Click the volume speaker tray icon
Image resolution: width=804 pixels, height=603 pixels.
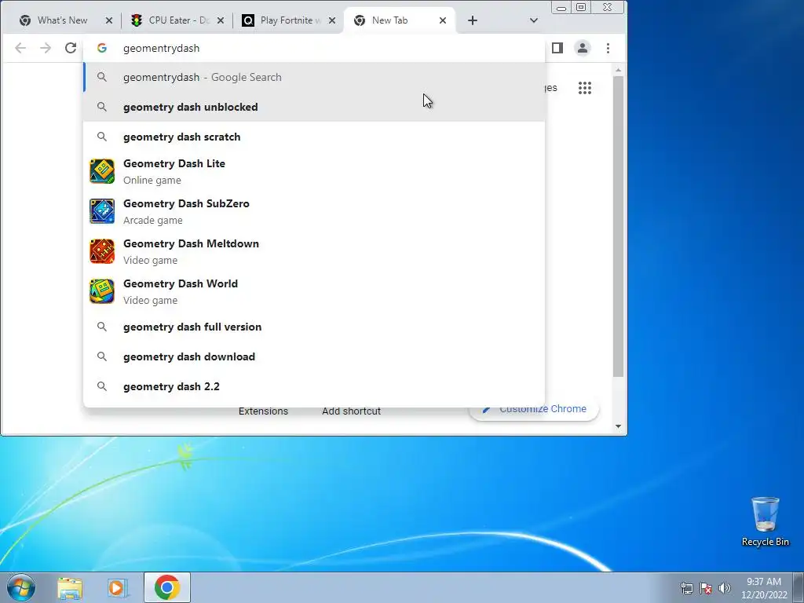725,588
